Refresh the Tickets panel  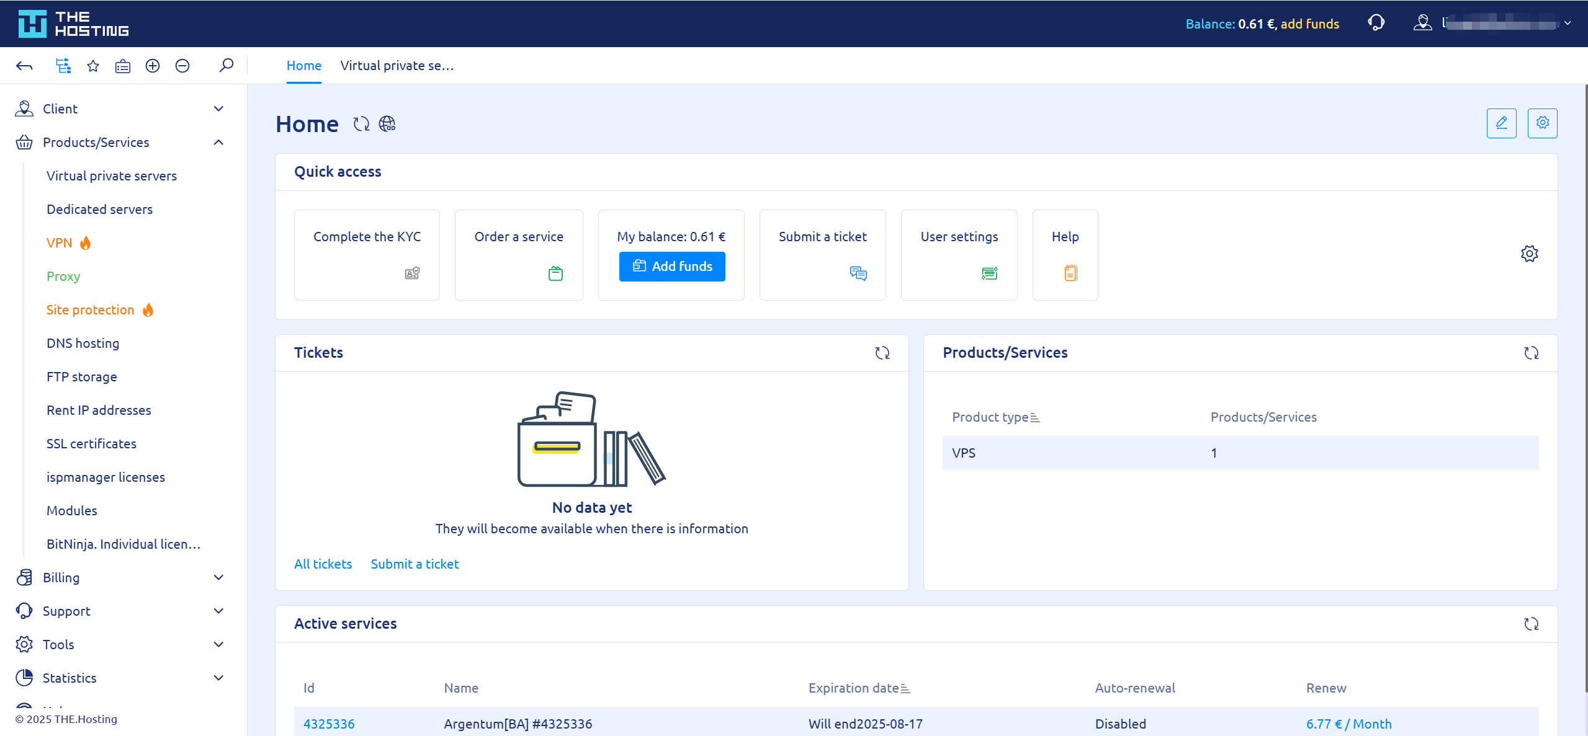click(882, 353)
